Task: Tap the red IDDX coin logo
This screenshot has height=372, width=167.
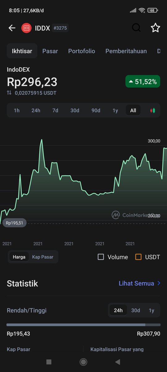Action: point(26,28)
